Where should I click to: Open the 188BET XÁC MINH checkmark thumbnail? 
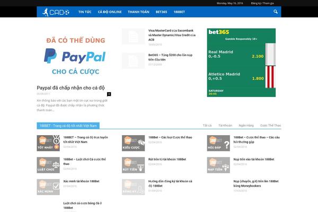click(48, 187)
